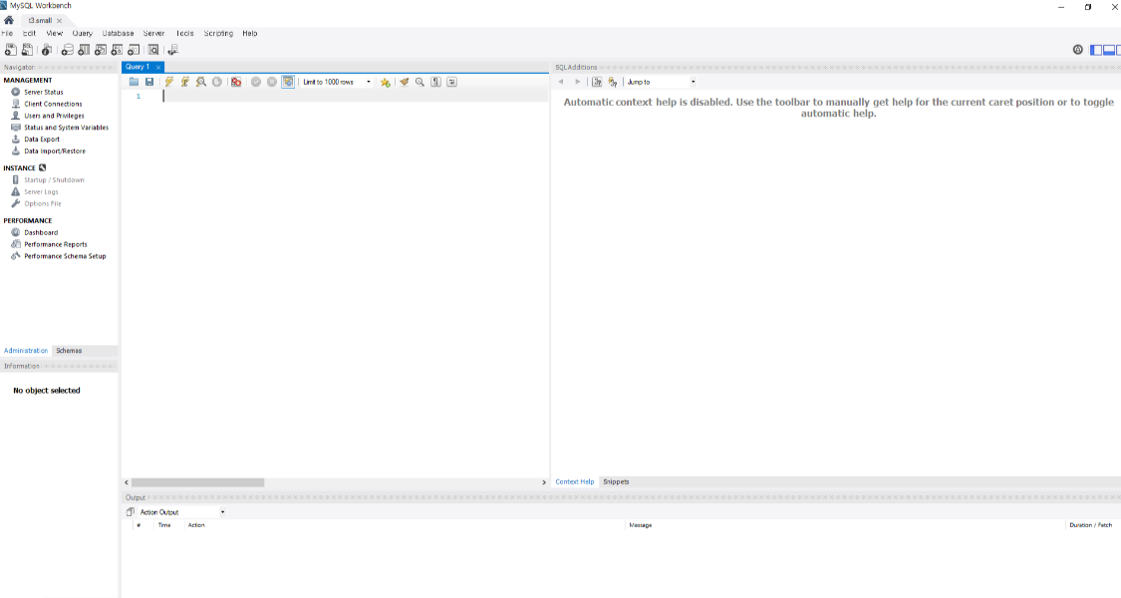
Task: Open Workbench preferences gear icon
Action: [1078, 50]
